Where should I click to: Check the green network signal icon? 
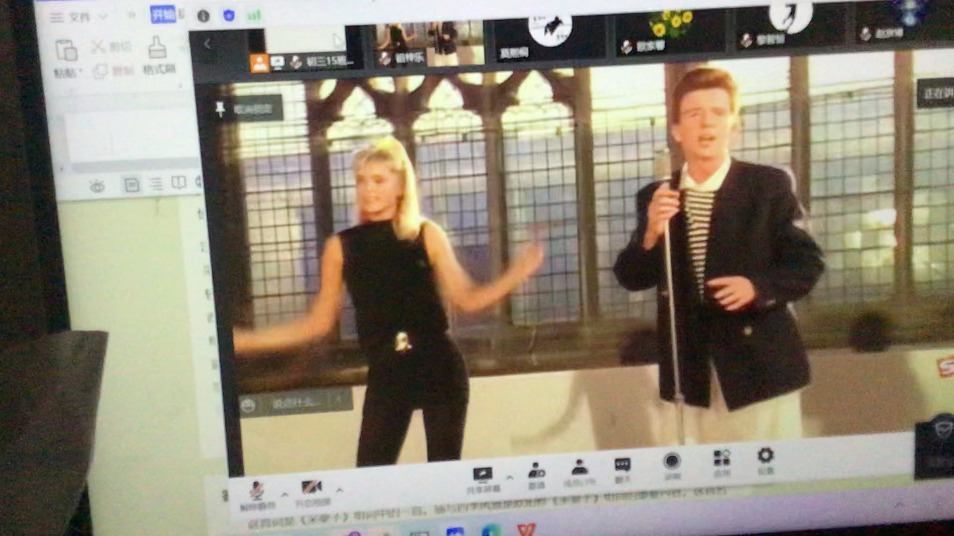click(x=254, y=15)
